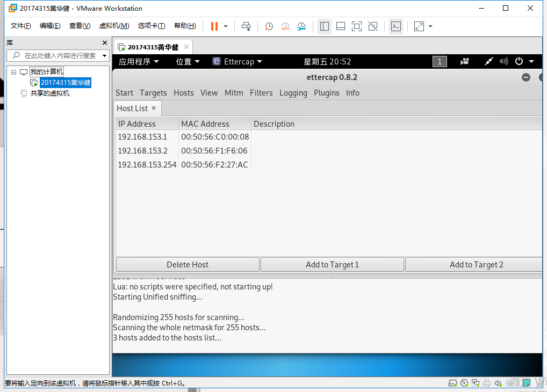Open the 虚拟机(M) menu
Viewport: 547px width, 392px height.
click(114, 26)
